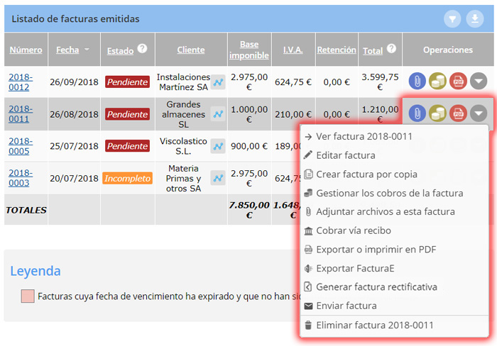Screen dimensions: 497x346
Task: Open client chart icon for Instalaciones Martínez SA
Action: point(218,82)
